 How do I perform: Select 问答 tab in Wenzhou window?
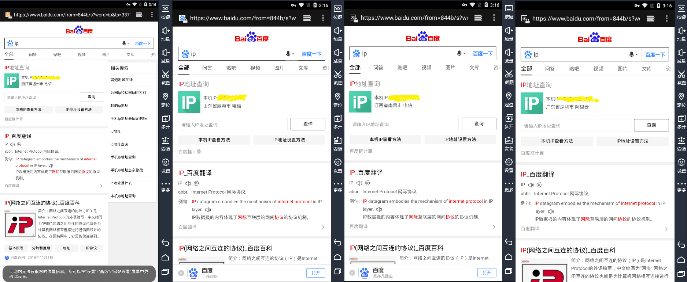tap(33, 55)
